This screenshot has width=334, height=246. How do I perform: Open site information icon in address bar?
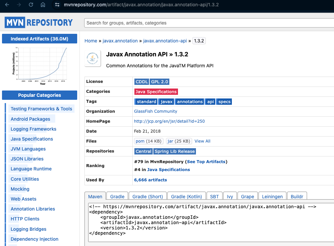(57, 5)
